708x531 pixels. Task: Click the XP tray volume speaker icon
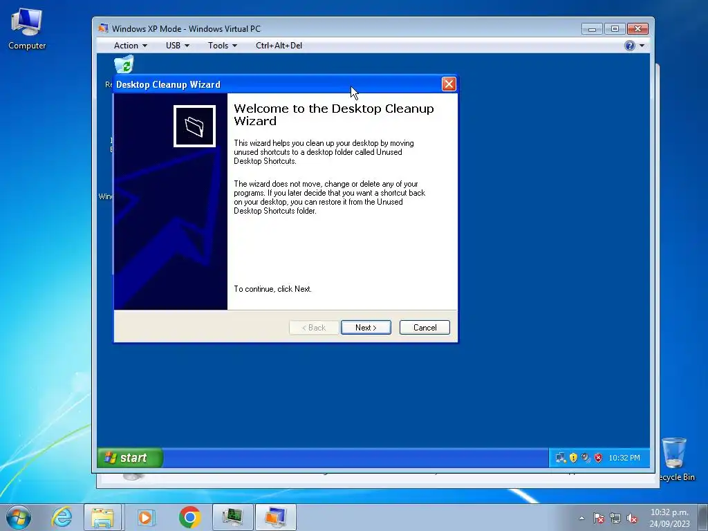(586, 458)
